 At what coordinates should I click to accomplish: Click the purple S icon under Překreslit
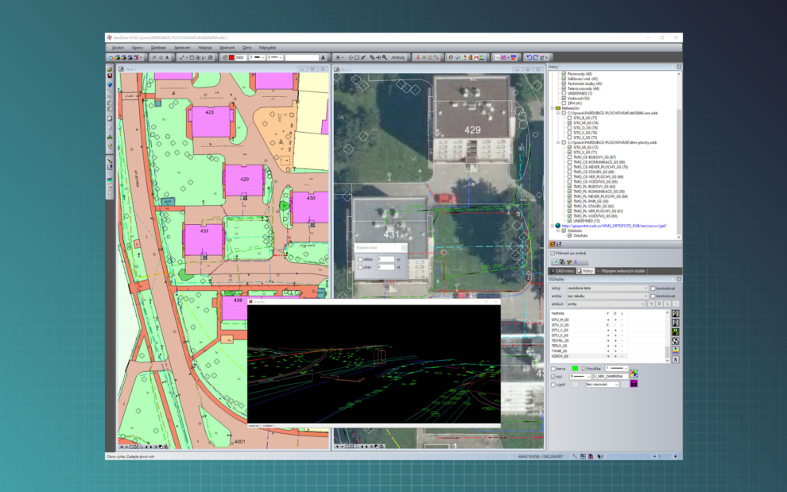pyautogui.click(x=576, y=261)
